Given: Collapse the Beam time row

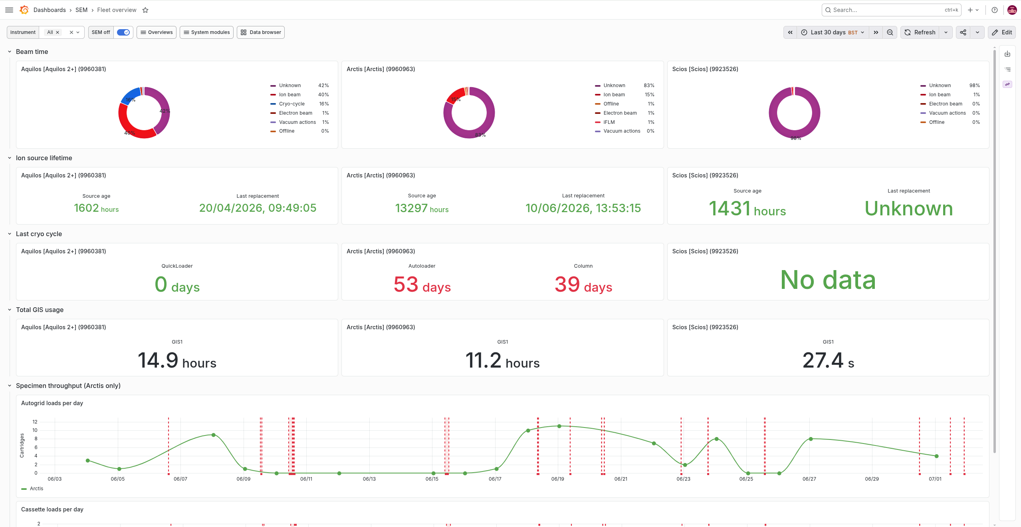Looking at the screenshot, I should tap(10, 52).
